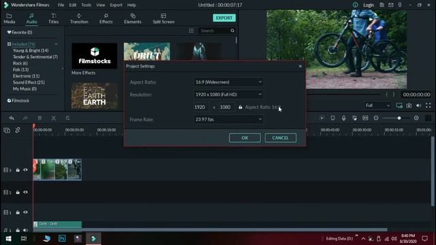Open the Aspect Ratio dropdown
The width and height of the screenshot is (436, 245).
(x=228, y=82)
